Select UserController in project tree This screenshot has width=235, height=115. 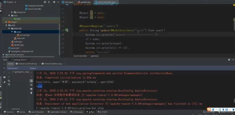point(33,9)
